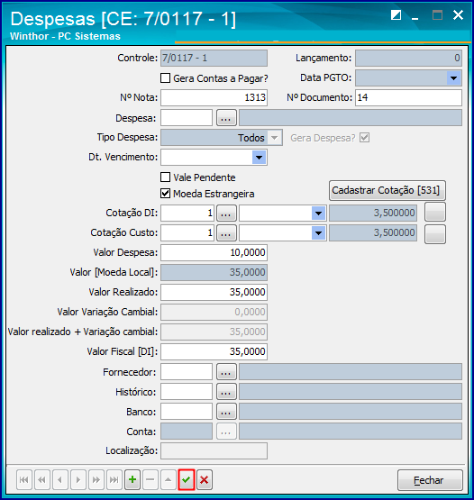Click the Valor [Moeda Local] field

(x=214, y=272)
